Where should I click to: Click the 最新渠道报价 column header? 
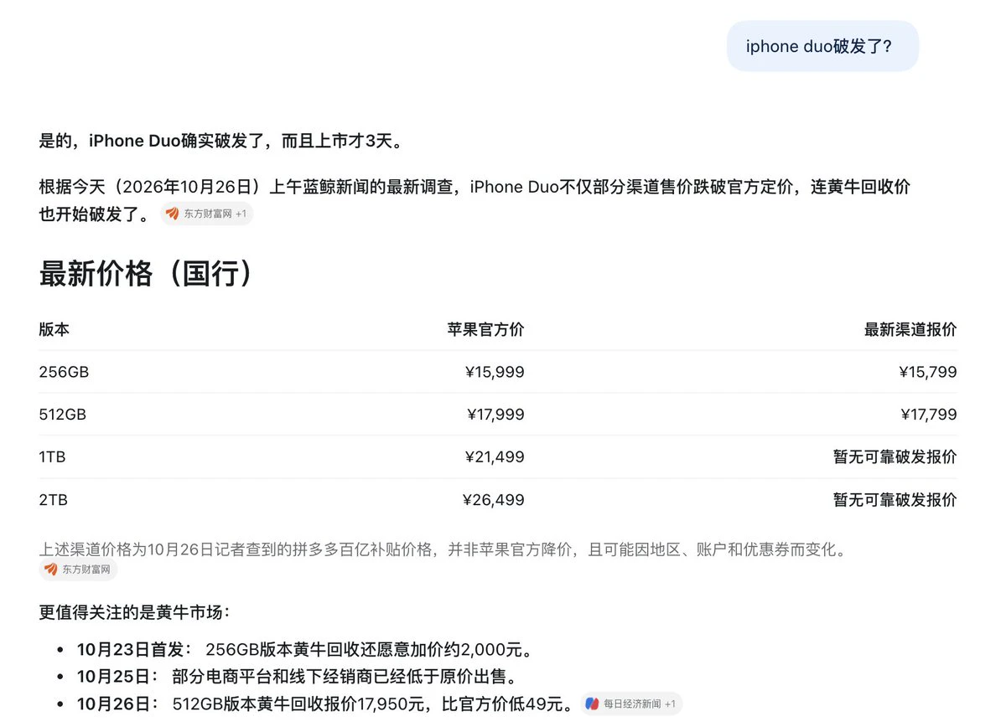click(x=910, y=329)
